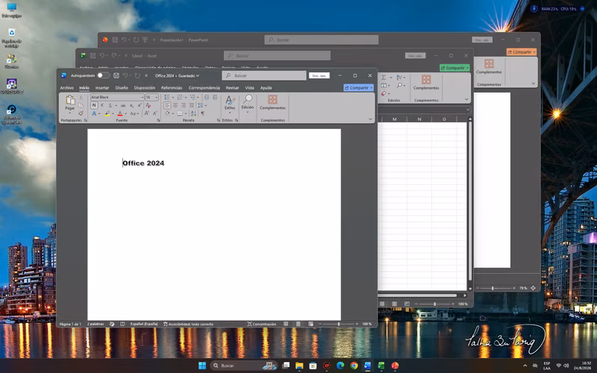
Task: Apply the yellow text highlight color
Action: click(x=107, y=113)
